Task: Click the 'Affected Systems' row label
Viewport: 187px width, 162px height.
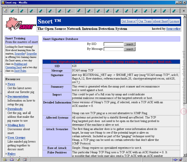Action: pyautogui.click(x=57, y=117)
